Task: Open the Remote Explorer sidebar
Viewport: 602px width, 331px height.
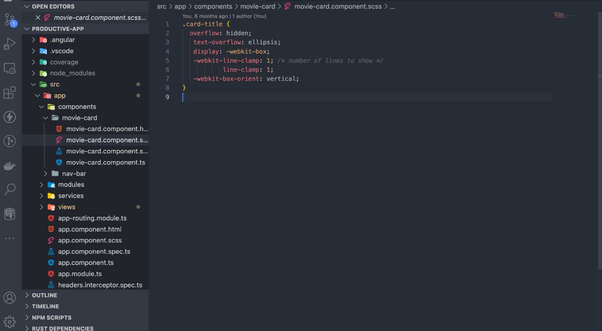Action: click(10, 69)
